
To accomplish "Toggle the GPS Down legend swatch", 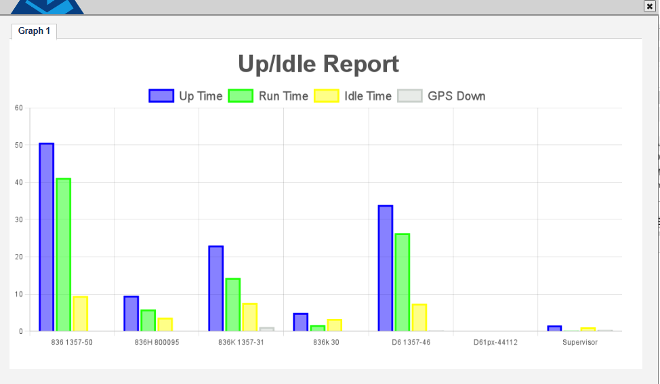I will [x=410, y=96].
